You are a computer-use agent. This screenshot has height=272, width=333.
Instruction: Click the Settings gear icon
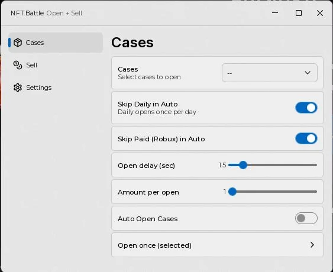(18, 88)
